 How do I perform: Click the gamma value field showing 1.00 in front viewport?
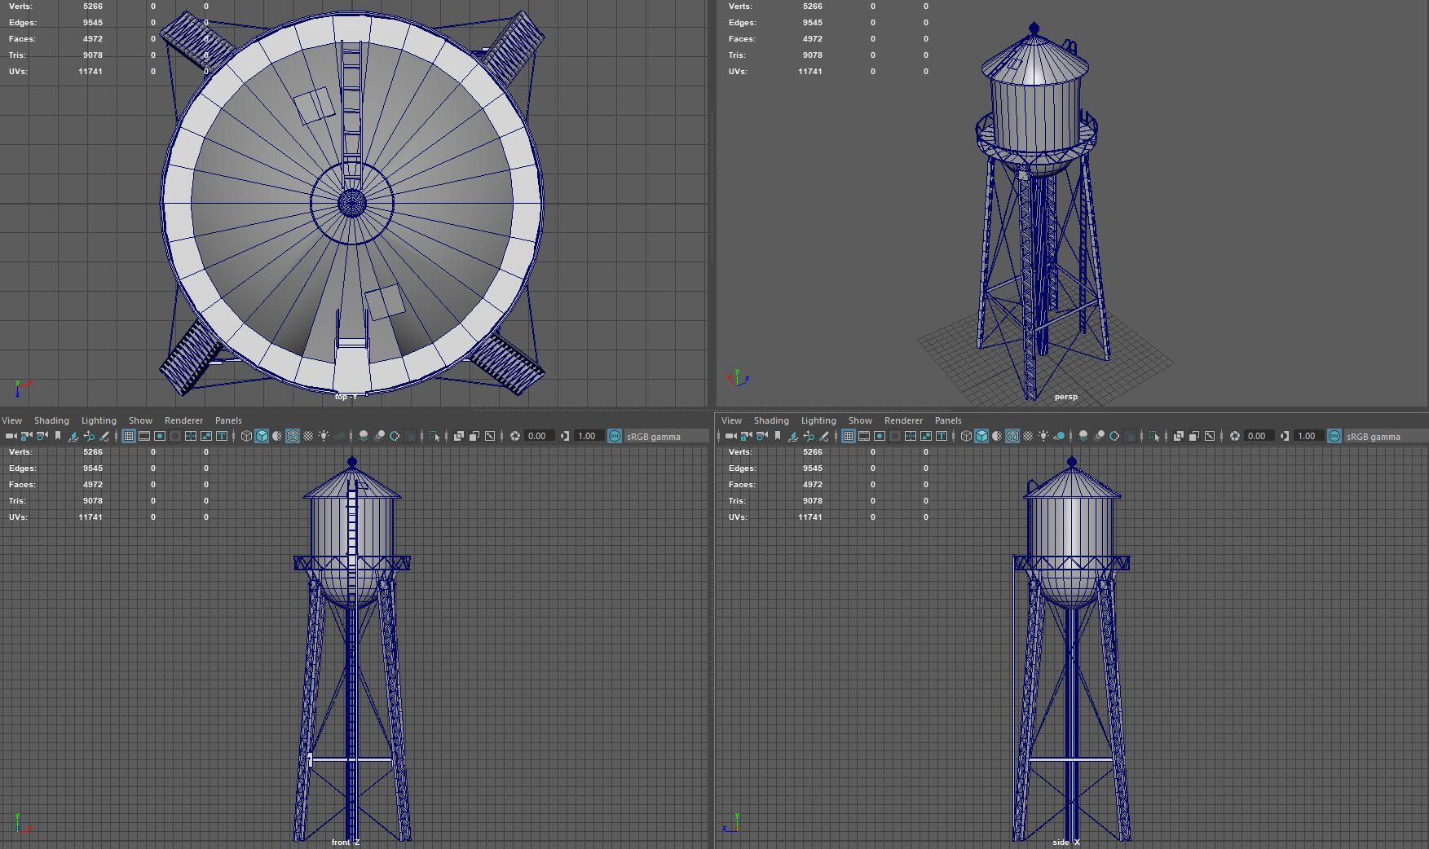coord(587,436)
